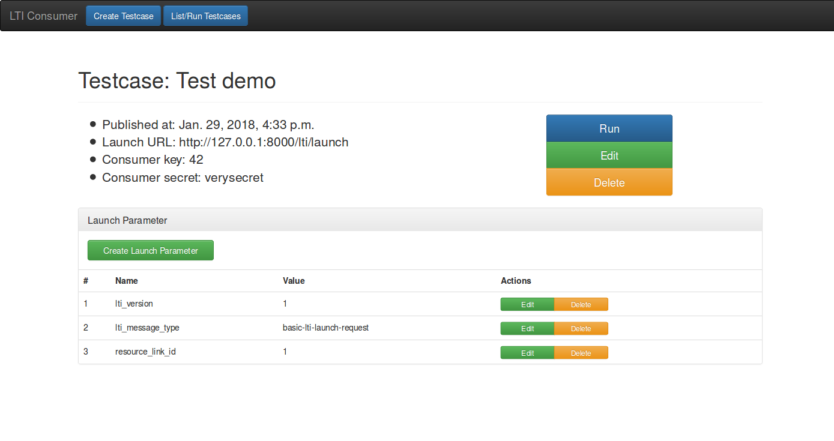
Task: Go to List/Run Testcases
Action: click(205, 16)
